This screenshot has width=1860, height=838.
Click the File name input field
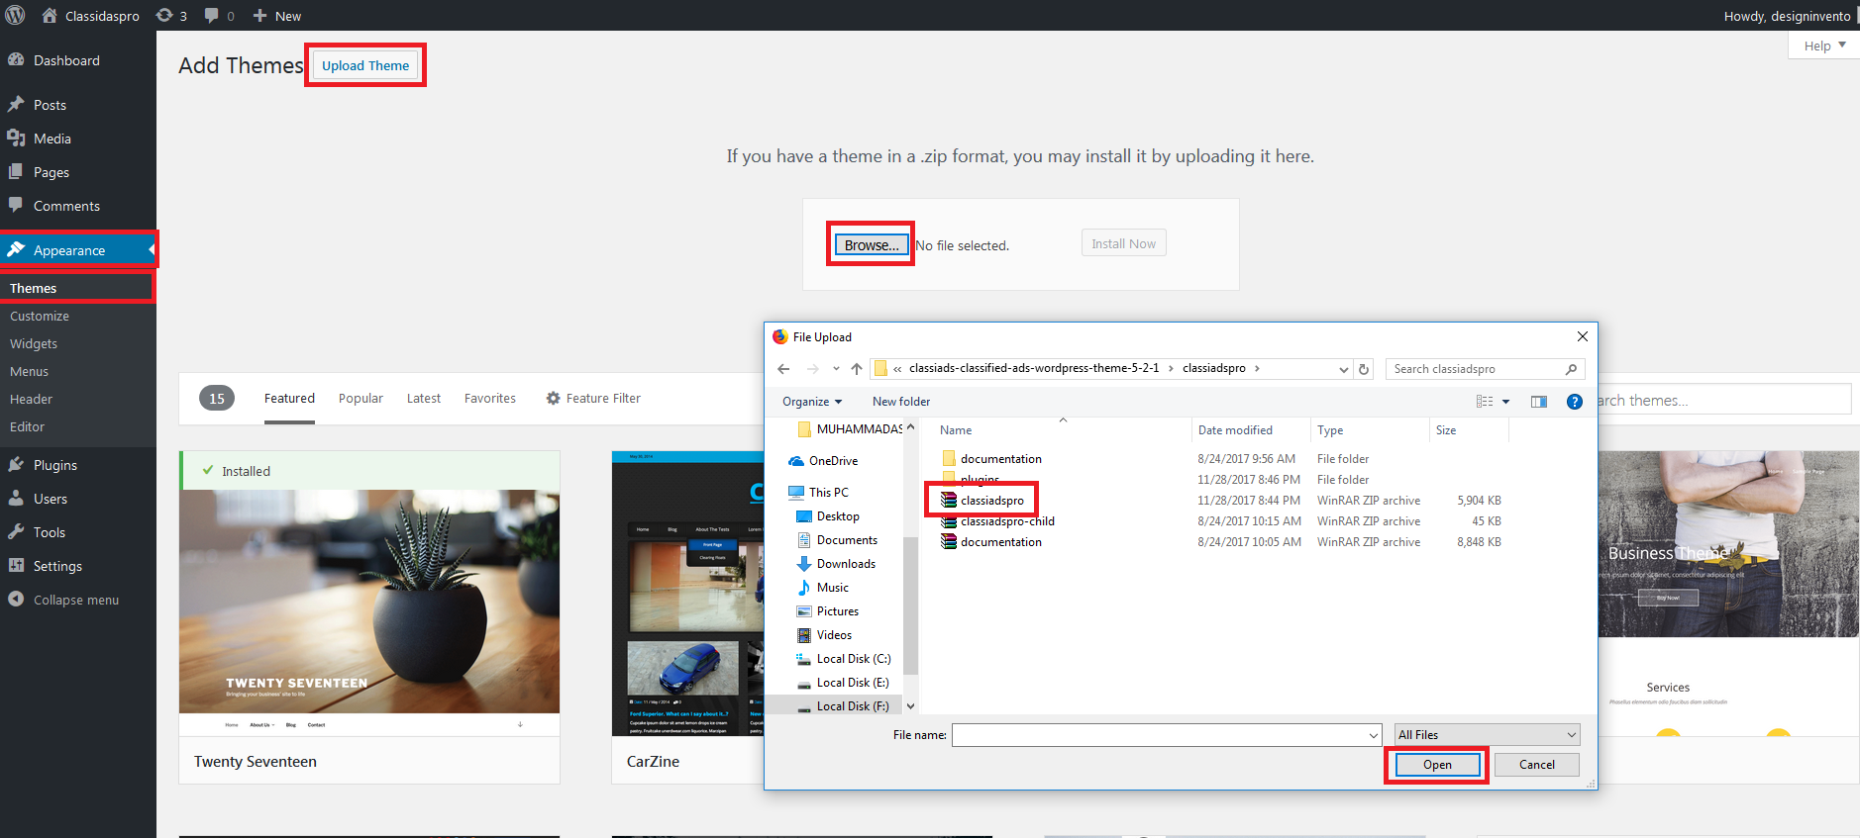click(x=1166, y=735)
